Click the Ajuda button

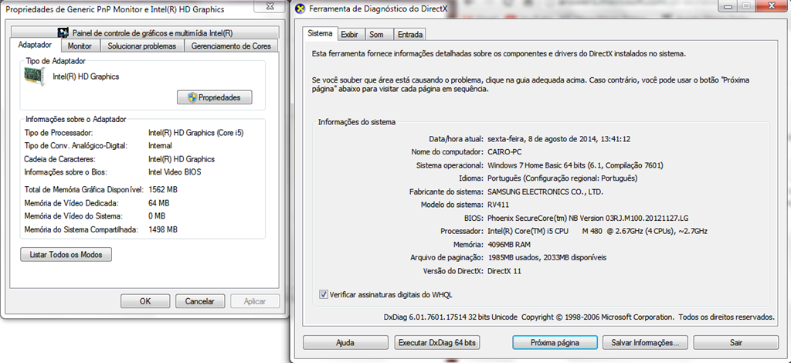[x=345, y=342]
